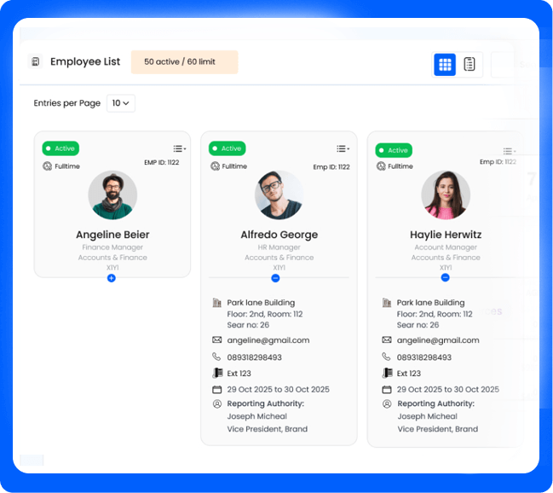Click phone icon on Haylie Herwitz's card
This screenshot has height=493, width=553.
pos(386,357)
